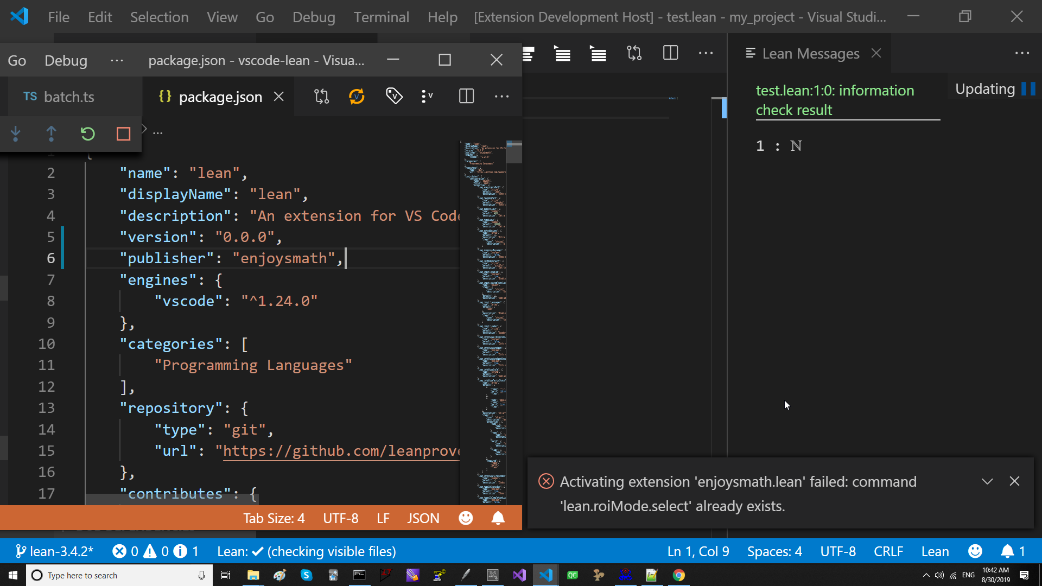Stop debugging using the red square icon
The width and height of the screenshot is (1042, 586).
tap(123, 133)
